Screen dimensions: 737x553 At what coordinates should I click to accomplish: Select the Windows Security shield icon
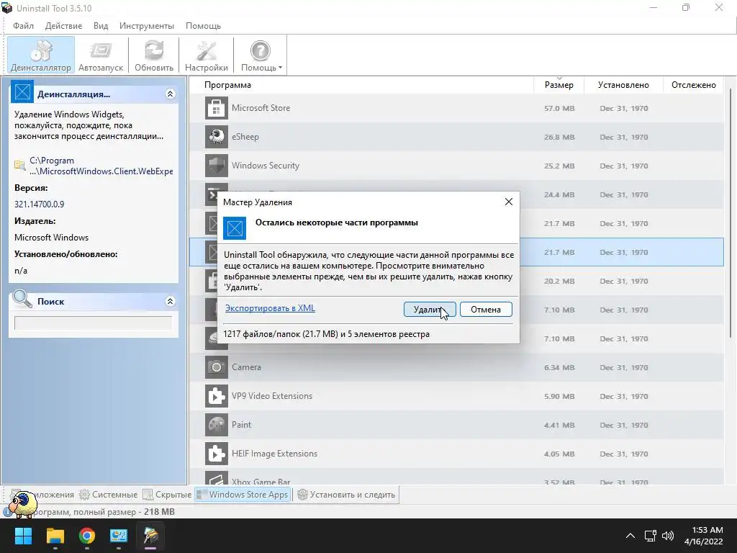tap(217, 166)
